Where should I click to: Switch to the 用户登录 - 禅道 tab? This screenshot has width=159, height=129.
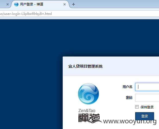[x=40, y=4]
